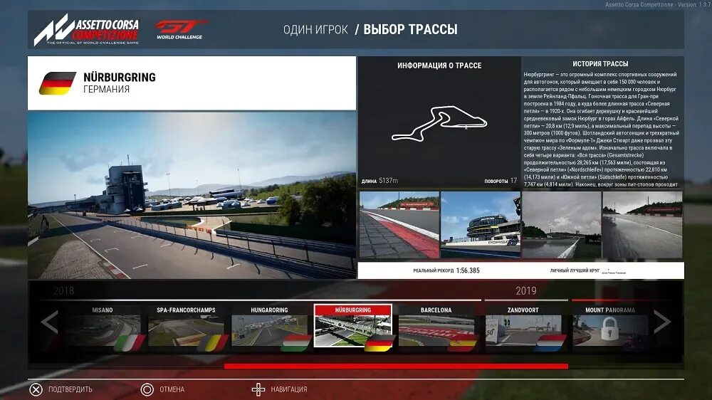Viewport: 712px width, 400px height.
Task: Click the German flag on Nürburgring card
Action: click(379, 343)
